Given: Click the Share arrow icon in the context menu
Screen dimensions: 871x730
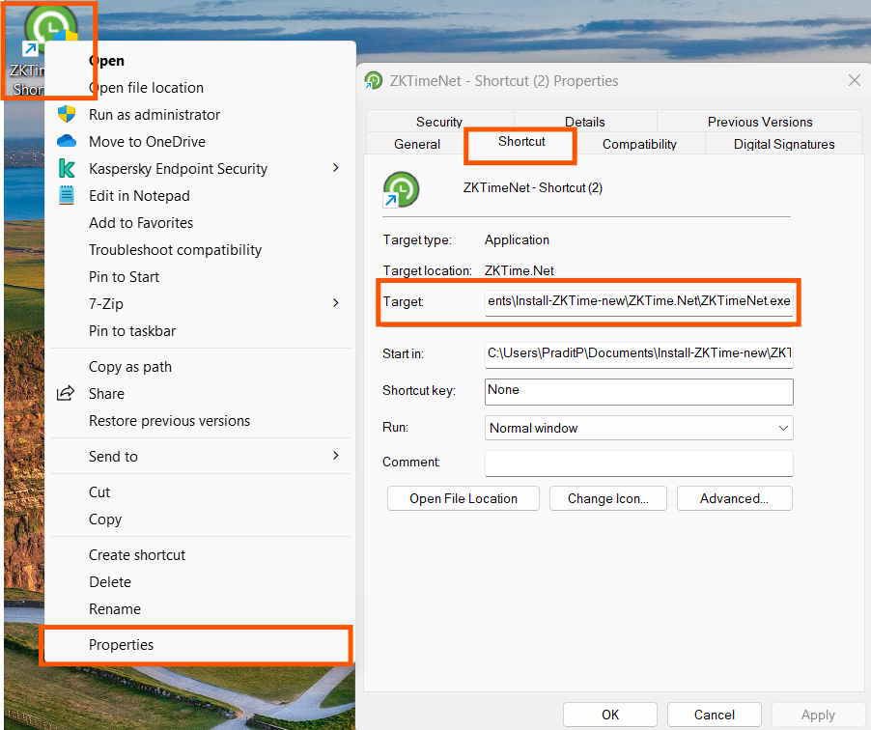Looking at the screenshot, I should pos(66,393).
